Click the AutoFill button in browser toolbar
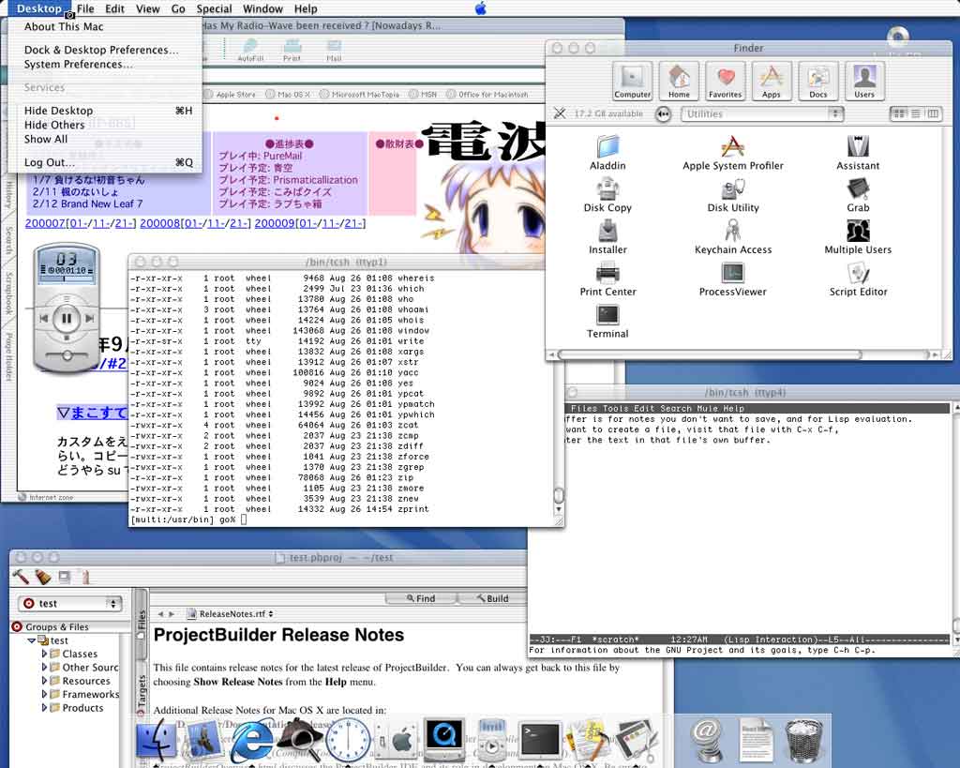 (250, 51)
